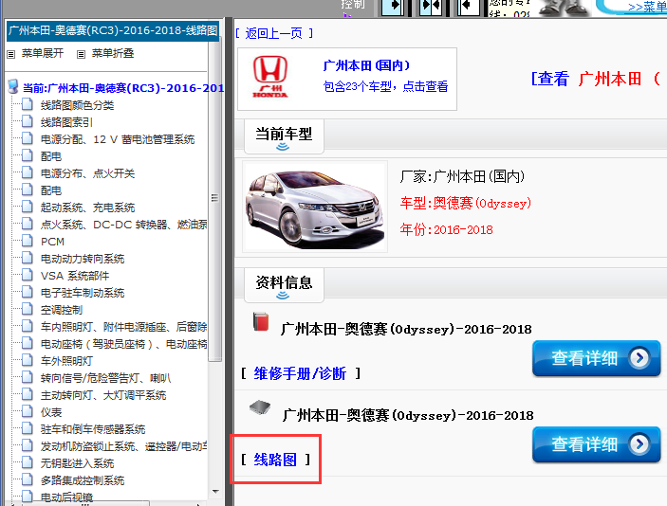Image resolution: width=667 pixels, height=506 pixels.
Task: Click 查看详细 button beside 维修手册/诊断
Action: click(x=597, y=358)
